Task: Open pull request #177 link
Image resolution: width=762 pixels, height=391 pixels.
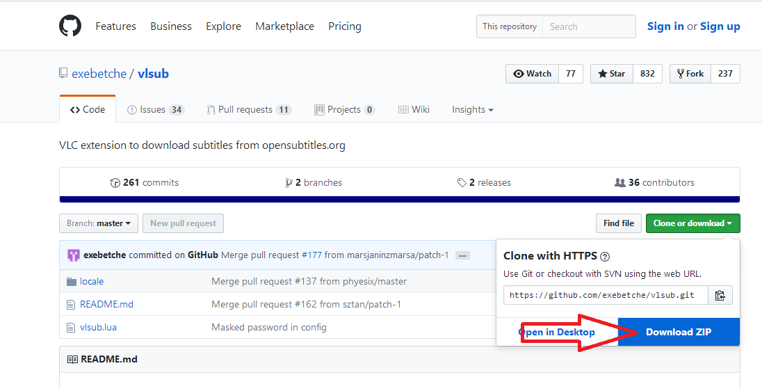Action: [x=311, y=255]
